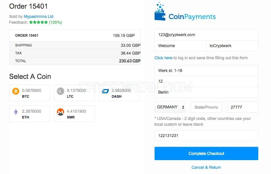Open the GERMANY country dropdown
Screen dimensions: 271x174
(170, 107)
